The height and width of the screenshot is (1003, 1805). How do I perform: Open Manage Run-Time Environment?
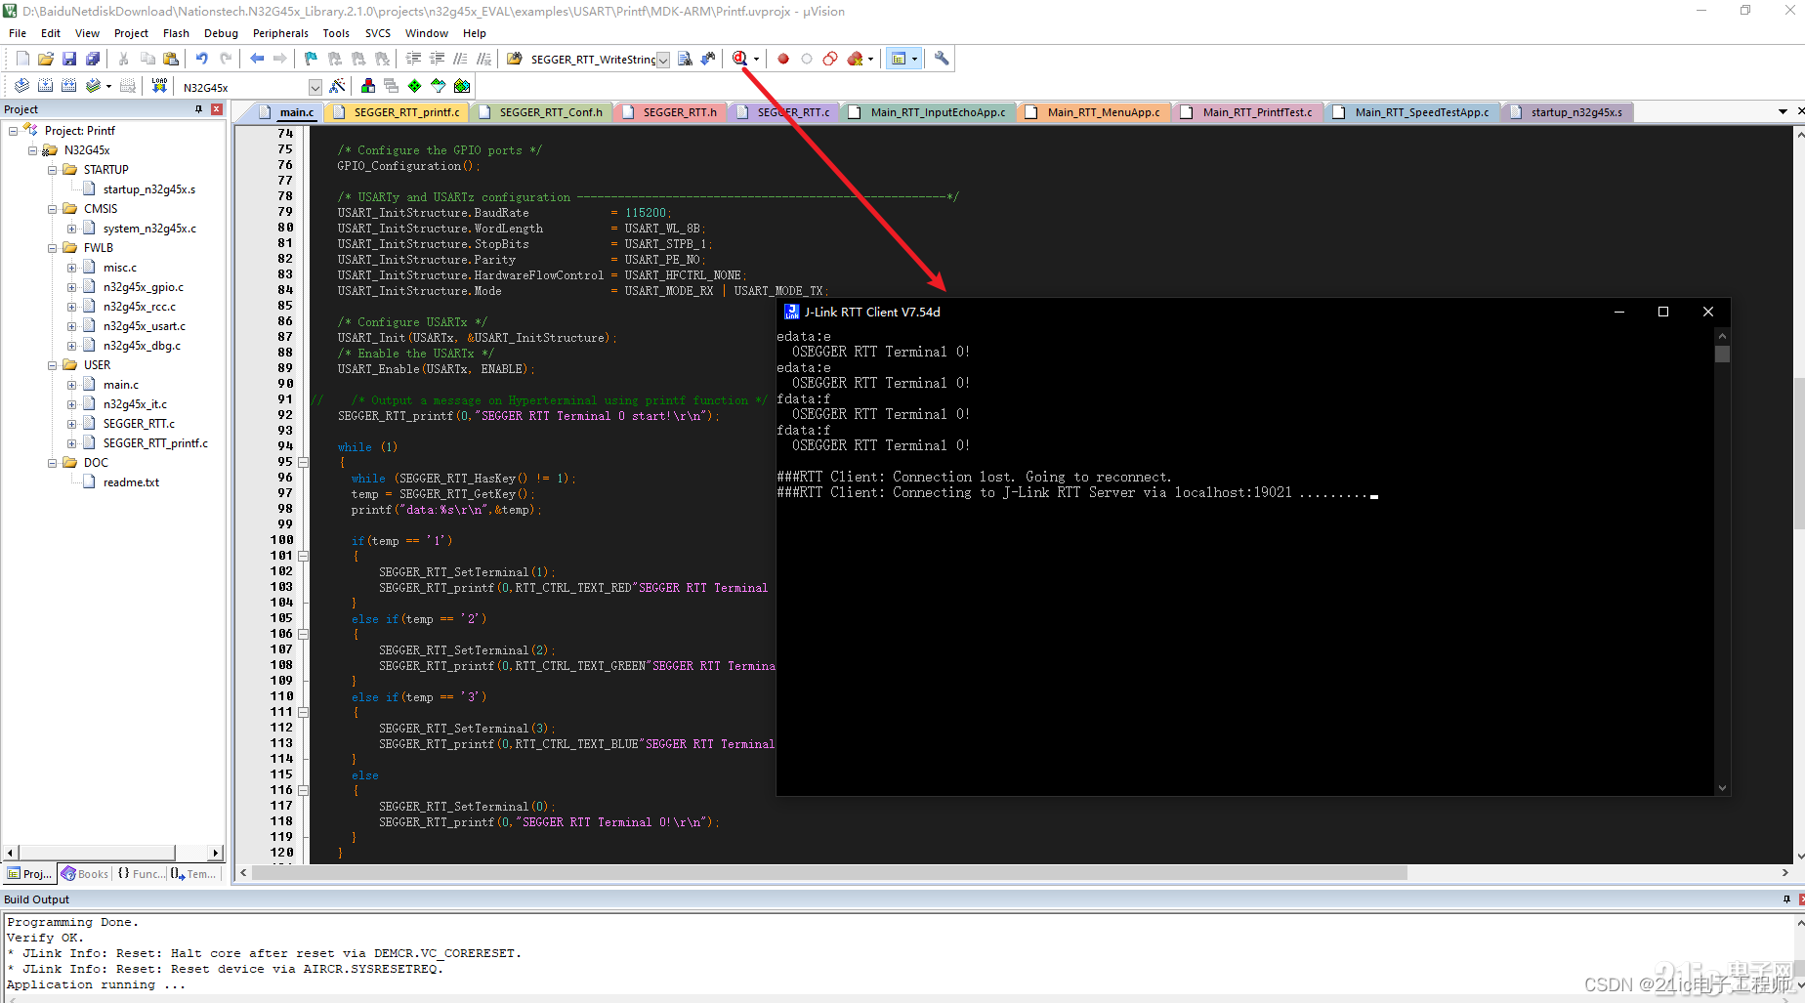tap(368, 86)
